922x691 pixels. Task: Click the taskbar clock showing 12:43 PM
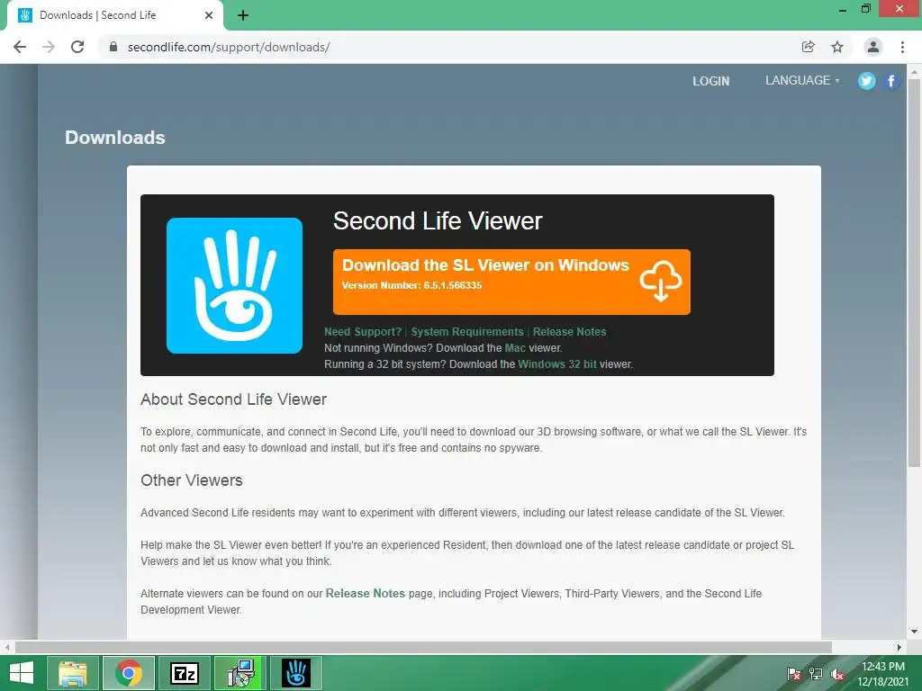882,674
